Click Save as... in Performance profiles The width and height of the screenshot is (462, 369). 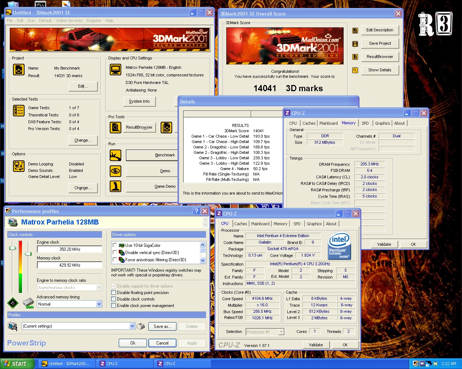click(162, 326)
